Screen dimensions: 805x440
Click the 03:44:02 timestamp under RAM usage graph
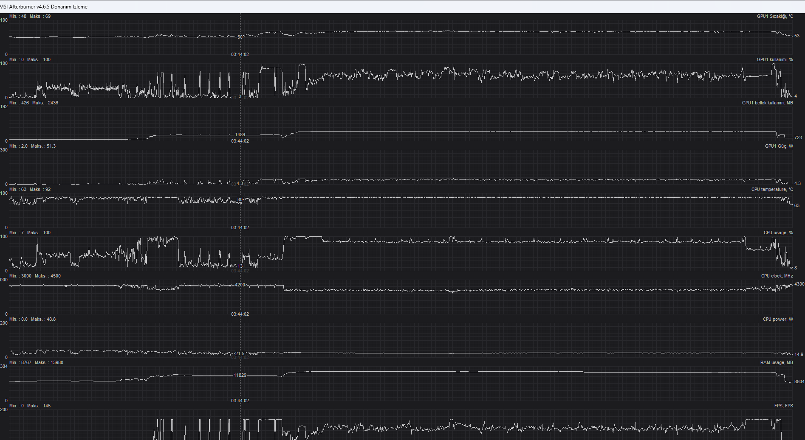[240, 401]
